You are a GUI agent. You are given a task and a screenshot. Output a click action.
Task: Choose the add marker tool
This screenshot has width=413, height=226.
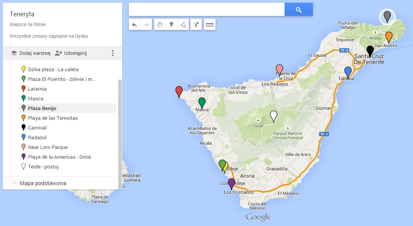pos(172,25)
